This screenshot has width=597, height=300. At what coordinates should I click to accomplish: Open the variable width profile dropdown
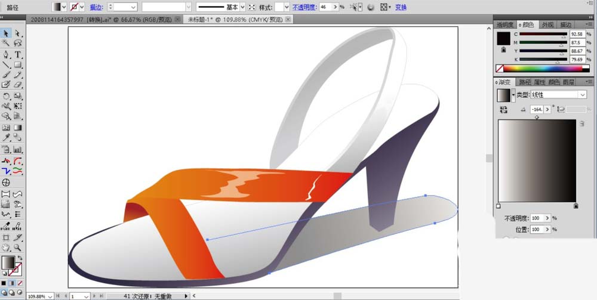point(189,7)
